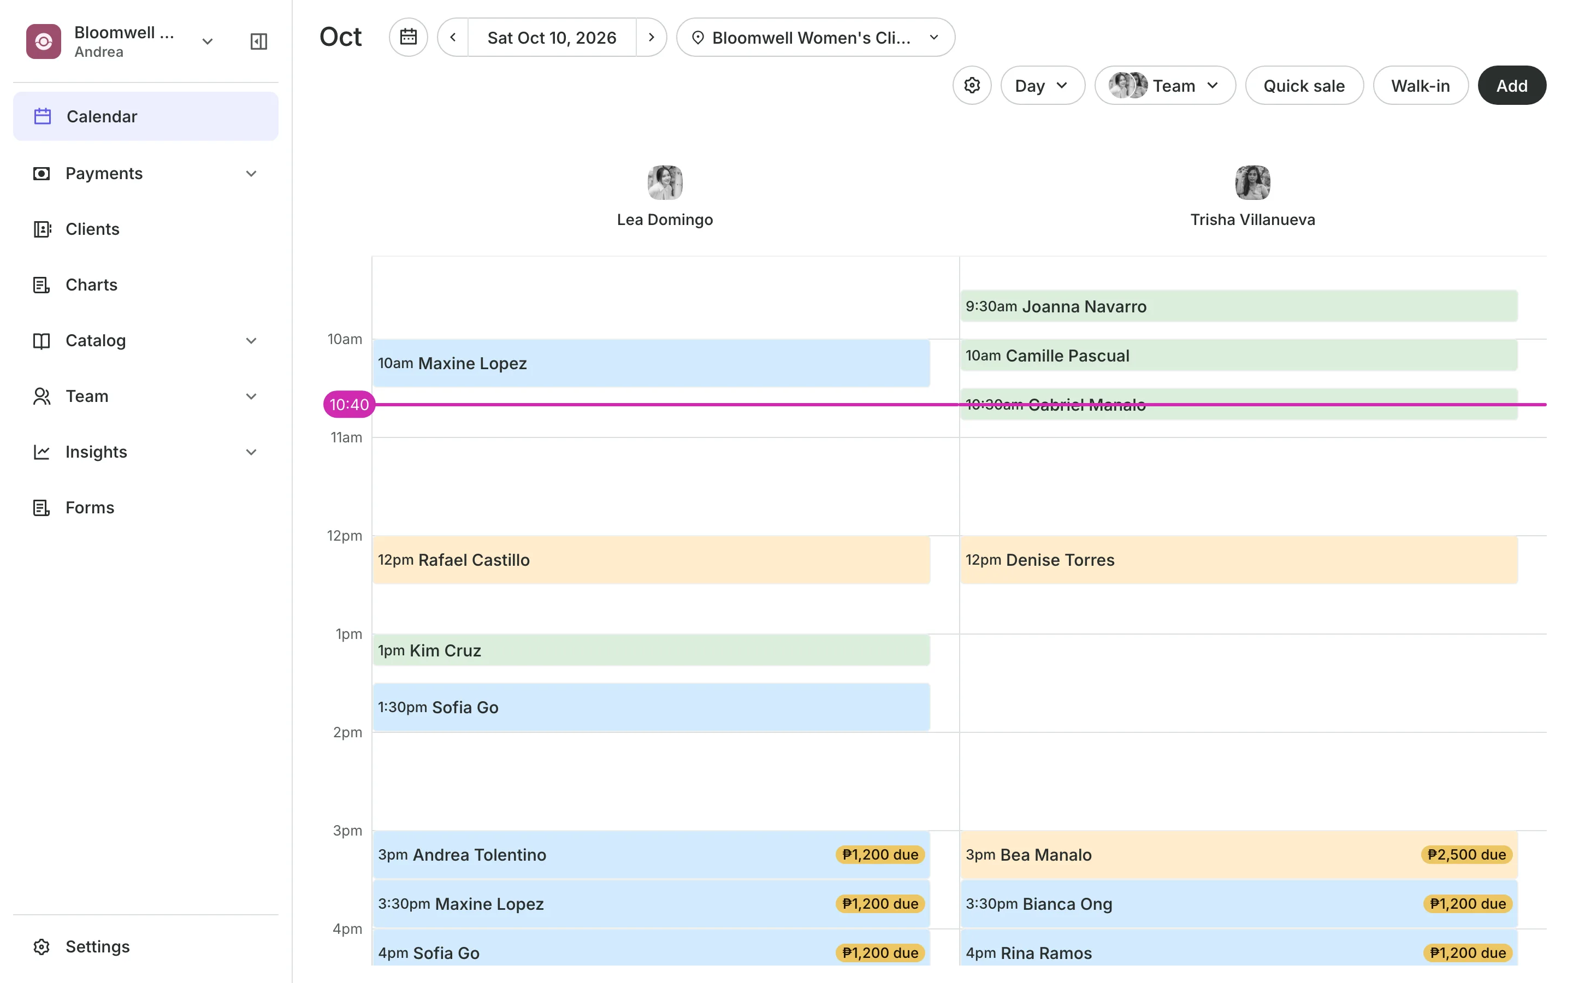Click the 10:40 current time marker
Screen dimensions: 1573x983
(349, 404)
